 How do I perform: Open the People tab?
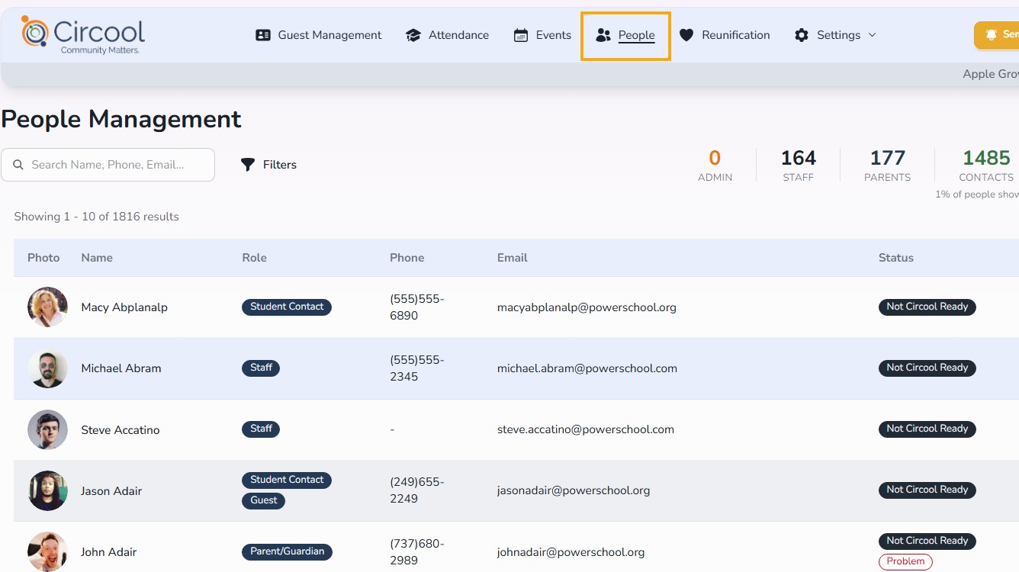point(625,35)
